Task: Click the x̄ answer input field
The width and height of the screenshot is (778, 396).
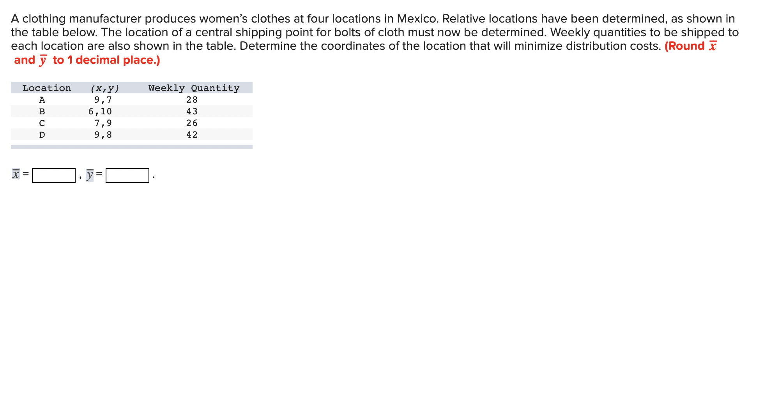Action: (x=53, y=175)
